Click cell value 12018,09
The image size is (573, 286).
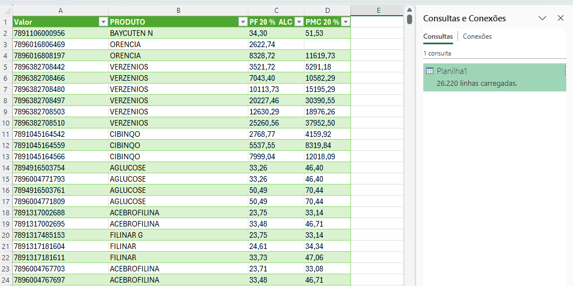coord(327,156)
